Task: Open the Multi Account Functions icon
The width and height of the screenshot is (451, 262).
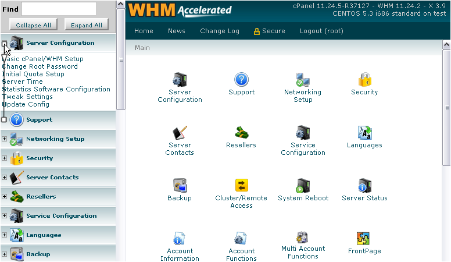Action: (303, 238)
